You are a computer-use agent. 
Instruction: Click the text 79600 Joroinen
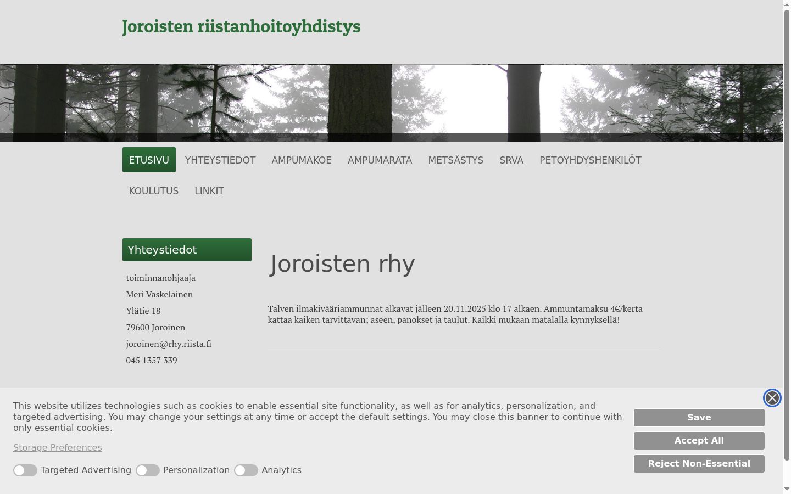[x=155, y=327]
